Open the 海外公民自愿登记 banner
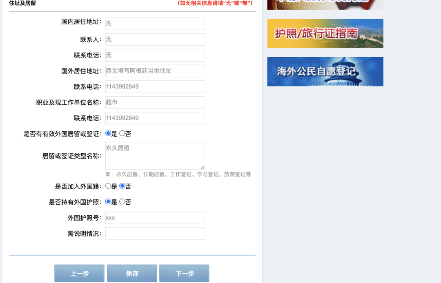 (325, 71)
